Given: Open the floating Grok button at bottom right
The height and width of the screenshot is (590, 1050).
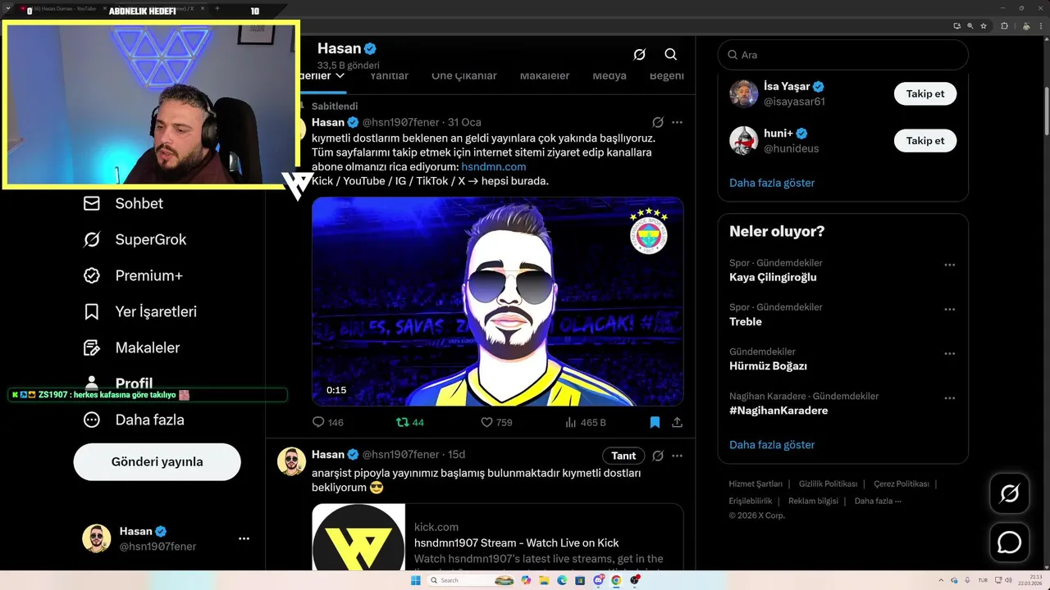Looking at the screenshot, I should (x=1009, y=493).
